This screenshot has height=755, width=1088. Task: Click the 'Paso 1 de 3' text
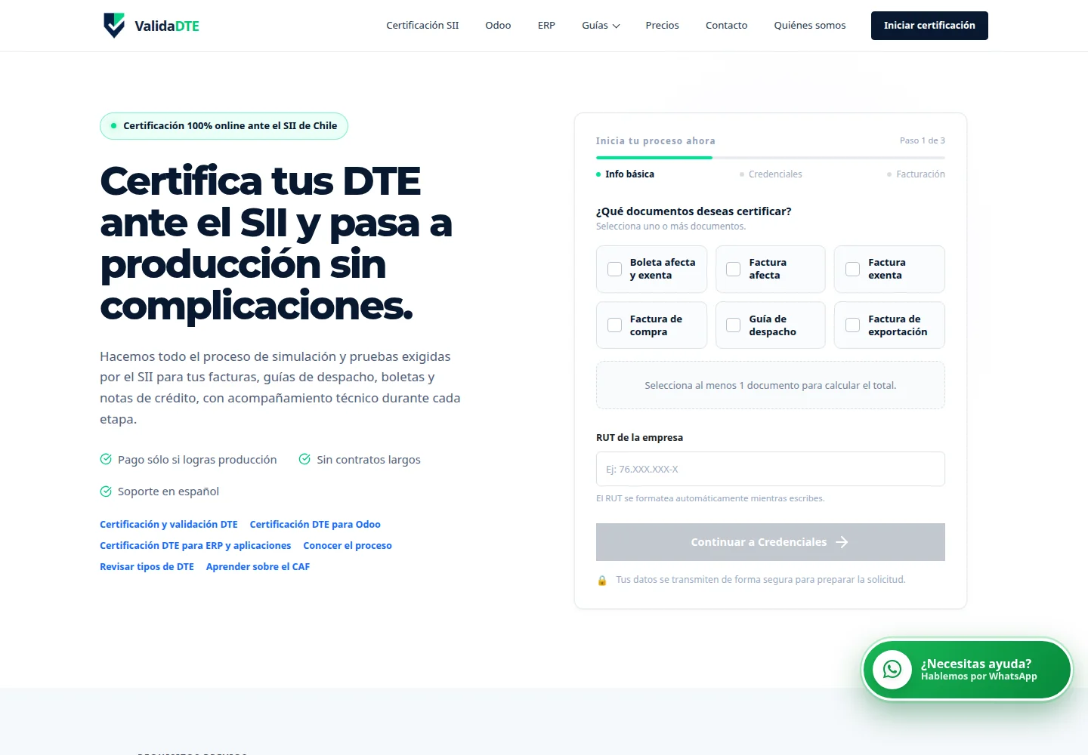click(922, 140)
